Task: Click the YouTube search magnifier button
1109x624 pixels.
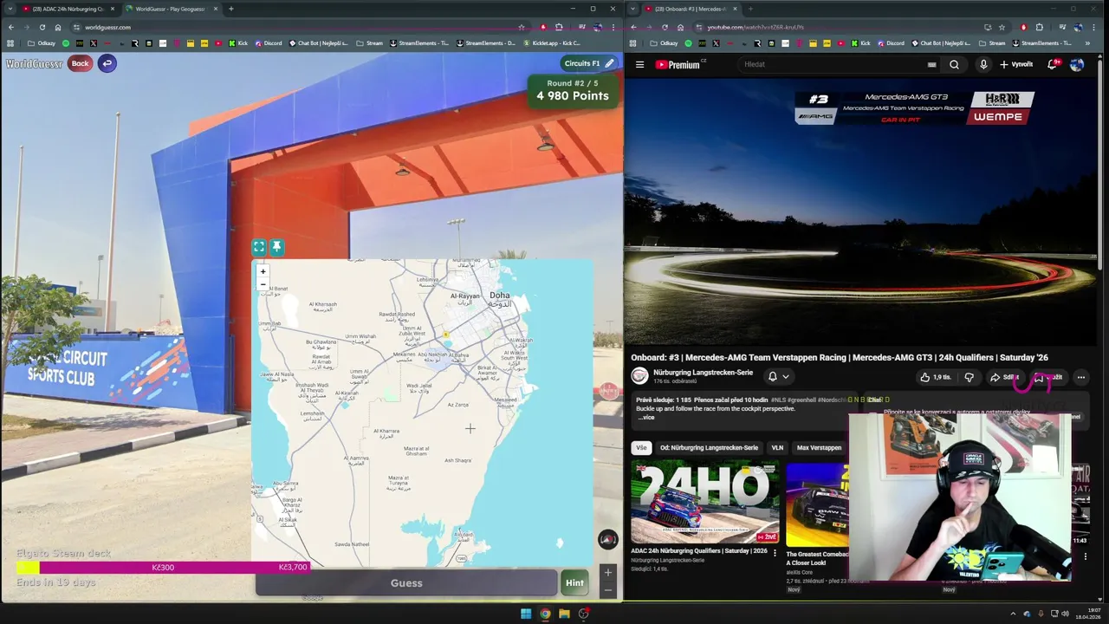Action: pos(954,64)
